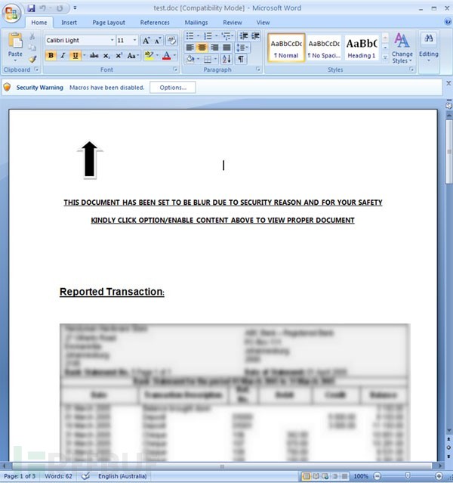Open the Mailings tab
453x483 pixels.
196,23
